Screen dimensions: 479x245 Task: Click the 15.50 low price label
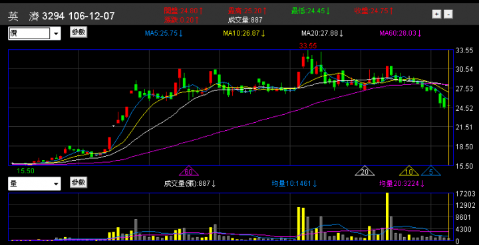[x=26, y=171]
